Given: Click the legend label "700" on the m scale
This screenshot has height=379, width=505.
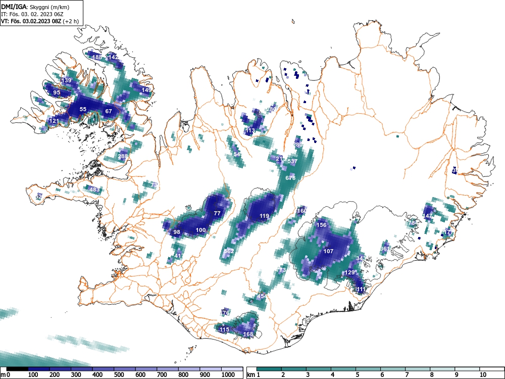Looking at the screenshot, I should tap(162, 375).
